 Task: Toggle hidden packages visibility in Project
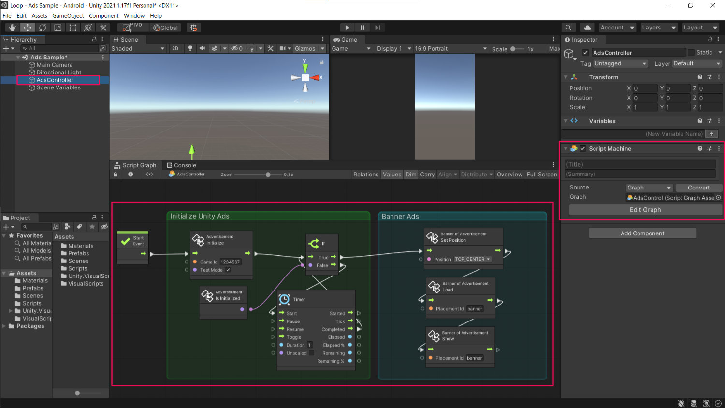[x=104, y=226]
